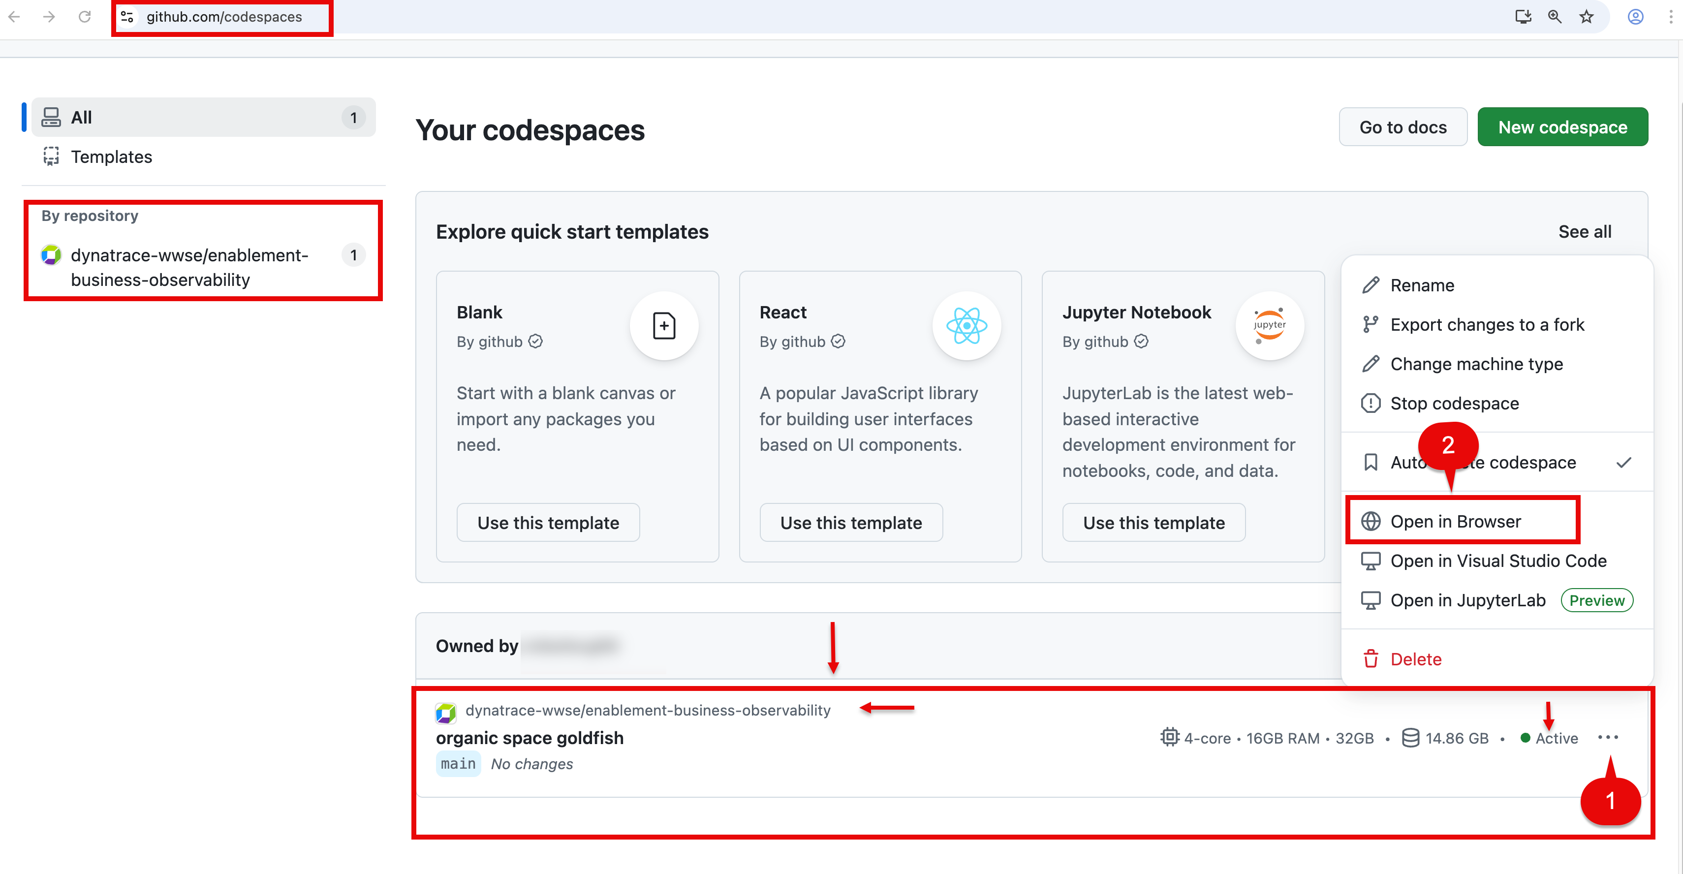Click the '14.86 GB' storage value
Image resolution: width=1683 pixels, height=874 pixels.
tap(1457, 738)
